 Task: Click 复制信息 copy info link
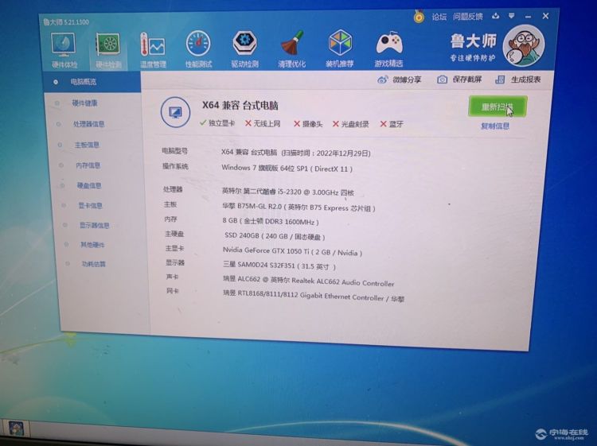494,126
